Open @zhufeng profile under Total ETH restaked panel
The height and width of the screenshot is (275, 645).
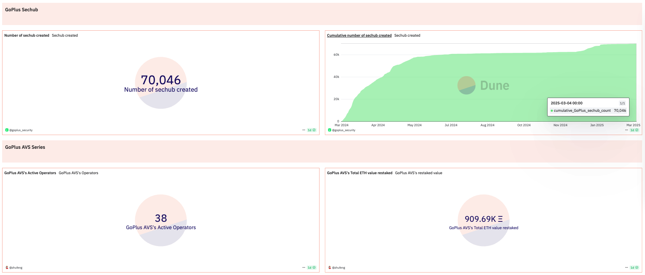pos(339,268)
